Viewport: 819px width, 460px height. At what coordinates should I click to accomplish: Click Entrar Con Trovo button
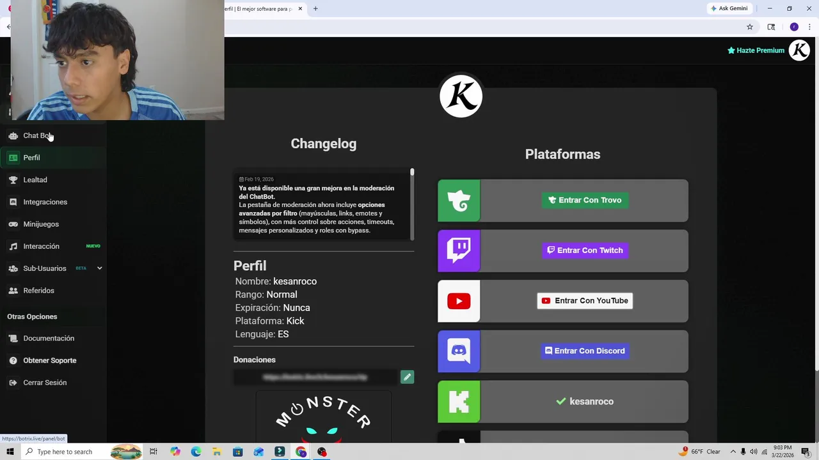585,200
